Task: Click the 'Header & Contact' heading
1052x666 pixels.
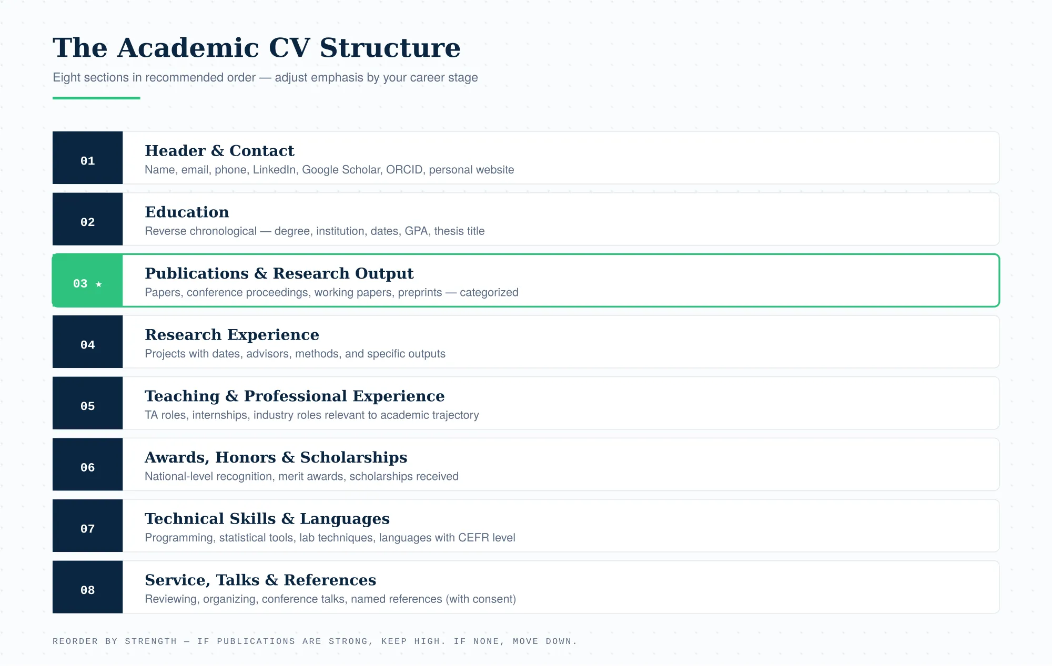Action: [x=219, y=150]
